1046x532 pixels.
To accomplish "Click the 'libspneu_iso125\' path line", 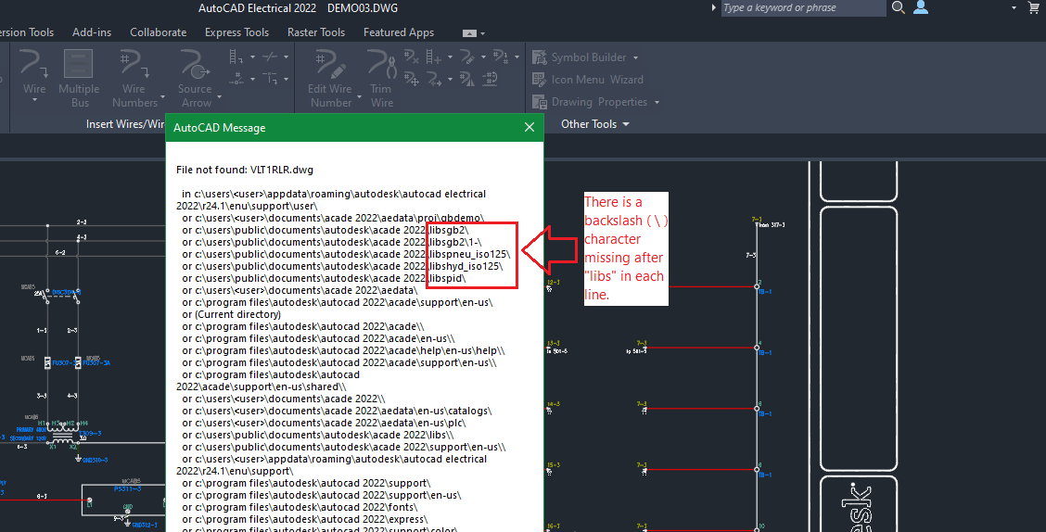I will point(346,254).
